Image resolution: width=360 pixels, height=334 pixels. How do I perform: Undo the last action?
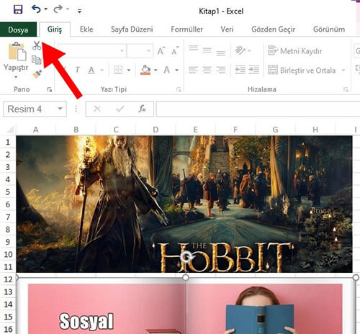[x=36, y=9]
